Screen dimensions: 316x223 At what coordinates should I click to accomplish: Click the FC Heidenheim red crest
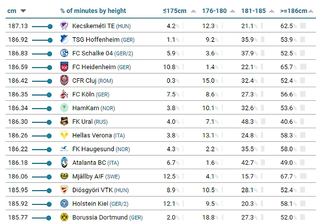[x=64, y=67]
